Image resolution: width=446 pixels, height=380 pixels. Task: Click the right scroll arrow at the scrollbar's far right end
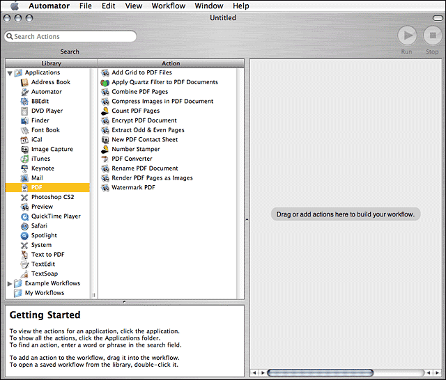(437, 372)
